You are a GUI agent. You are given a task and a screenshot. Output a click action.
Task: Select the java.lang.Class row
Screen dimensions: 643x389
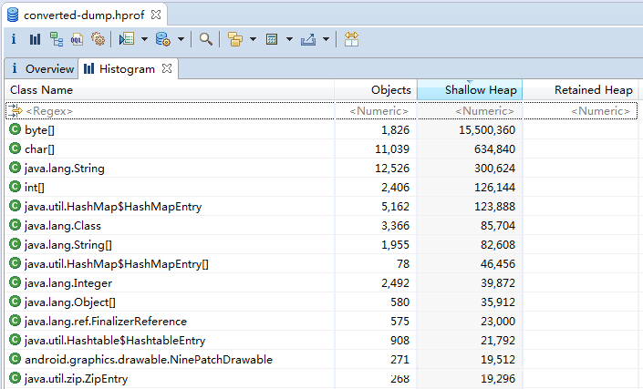322,226
